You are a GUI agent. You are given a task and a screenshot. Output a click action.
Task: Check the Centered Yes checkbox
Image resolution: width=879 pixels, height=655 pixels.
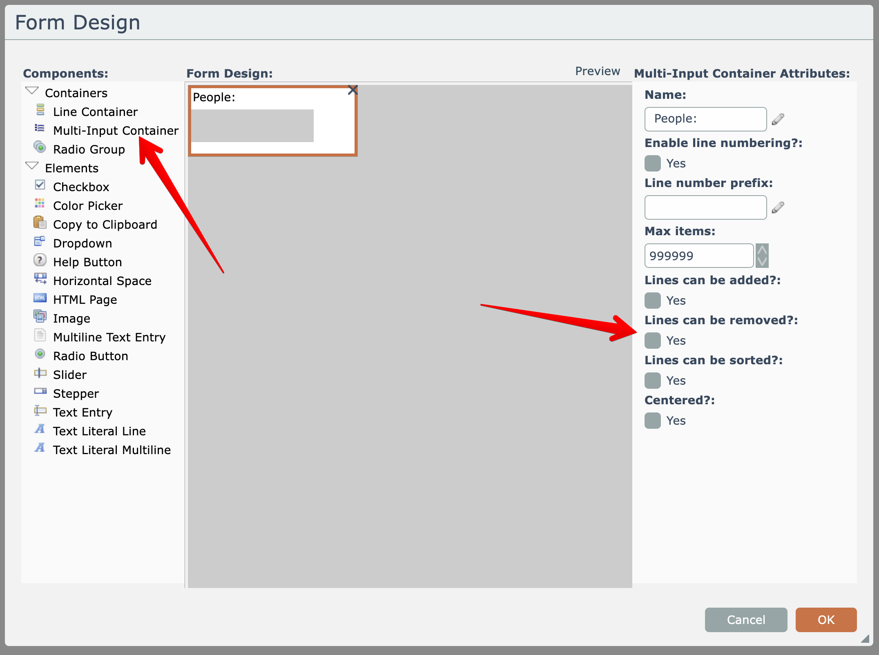click(652, 421)
